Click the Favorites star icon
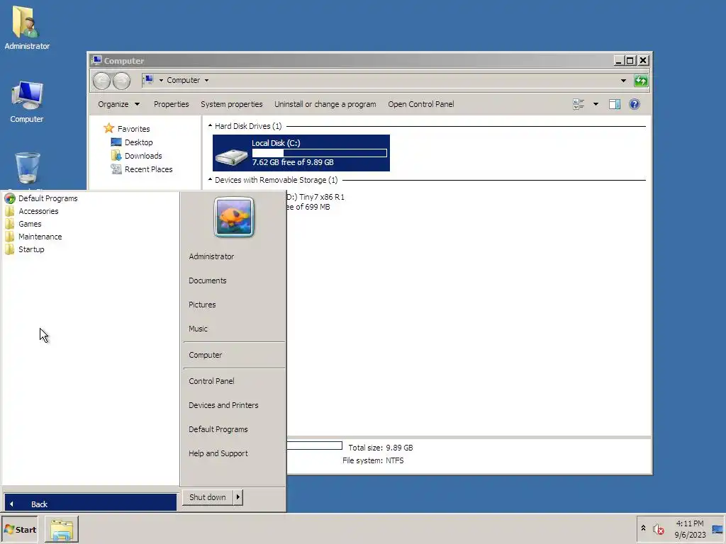Image resolution: width=726 pixels, height=544 pixels. click(108, 128)
